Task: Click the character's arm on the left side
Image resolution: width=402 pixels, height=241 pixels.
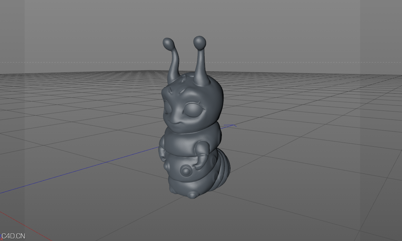Action: 161,152
